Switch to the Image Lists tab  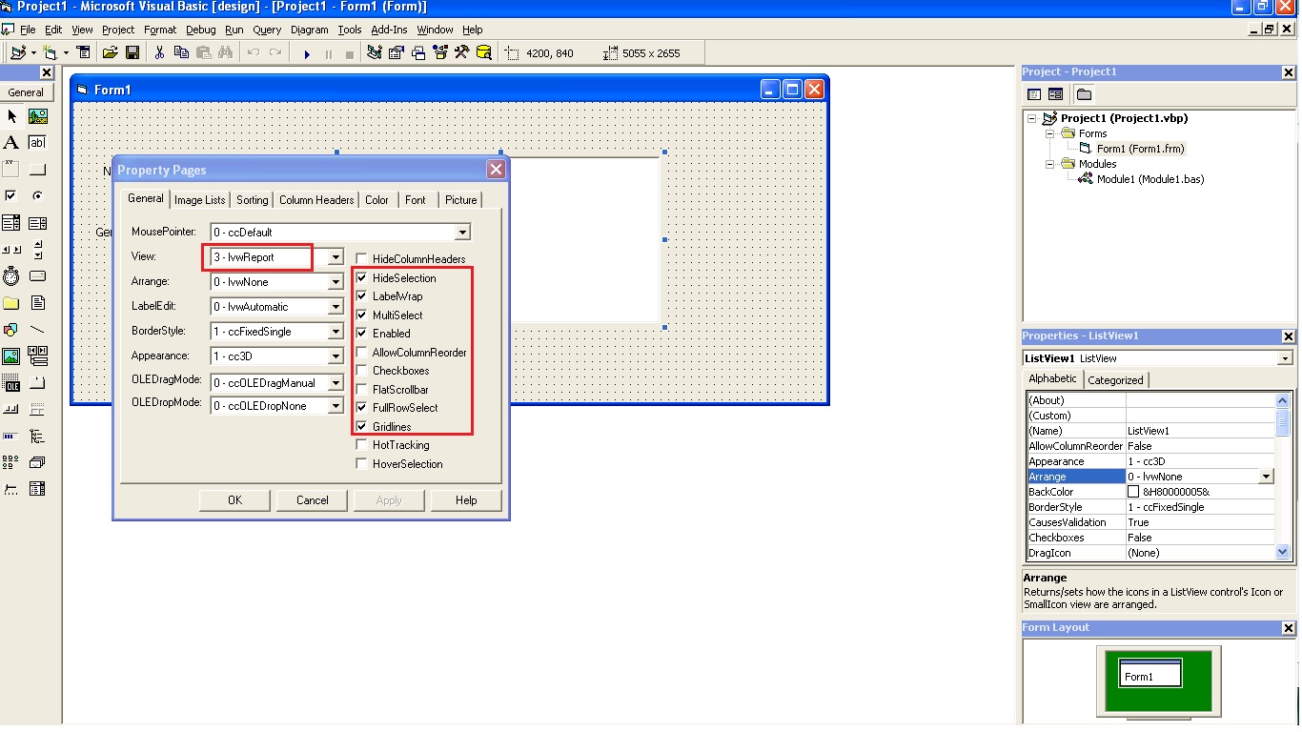200,200
